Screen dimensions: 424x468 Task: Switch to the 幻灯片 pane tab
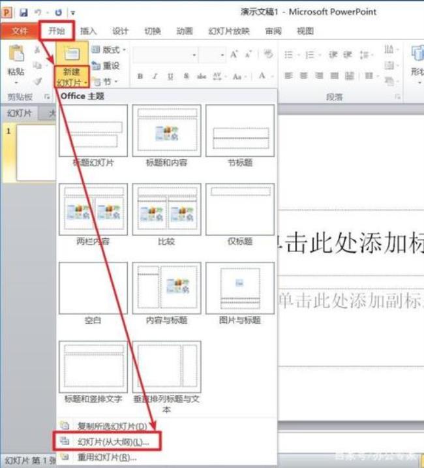(19, 113)
